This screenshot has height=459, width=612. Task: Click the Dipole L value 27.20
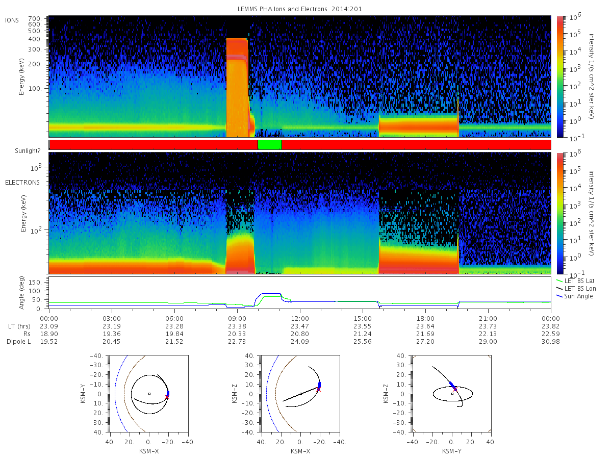(x=425, y=342)
